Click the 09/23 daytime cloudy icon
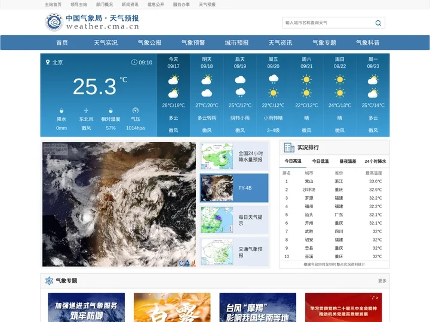This screenshot has width=430, height=322. [x=373, y=80]
